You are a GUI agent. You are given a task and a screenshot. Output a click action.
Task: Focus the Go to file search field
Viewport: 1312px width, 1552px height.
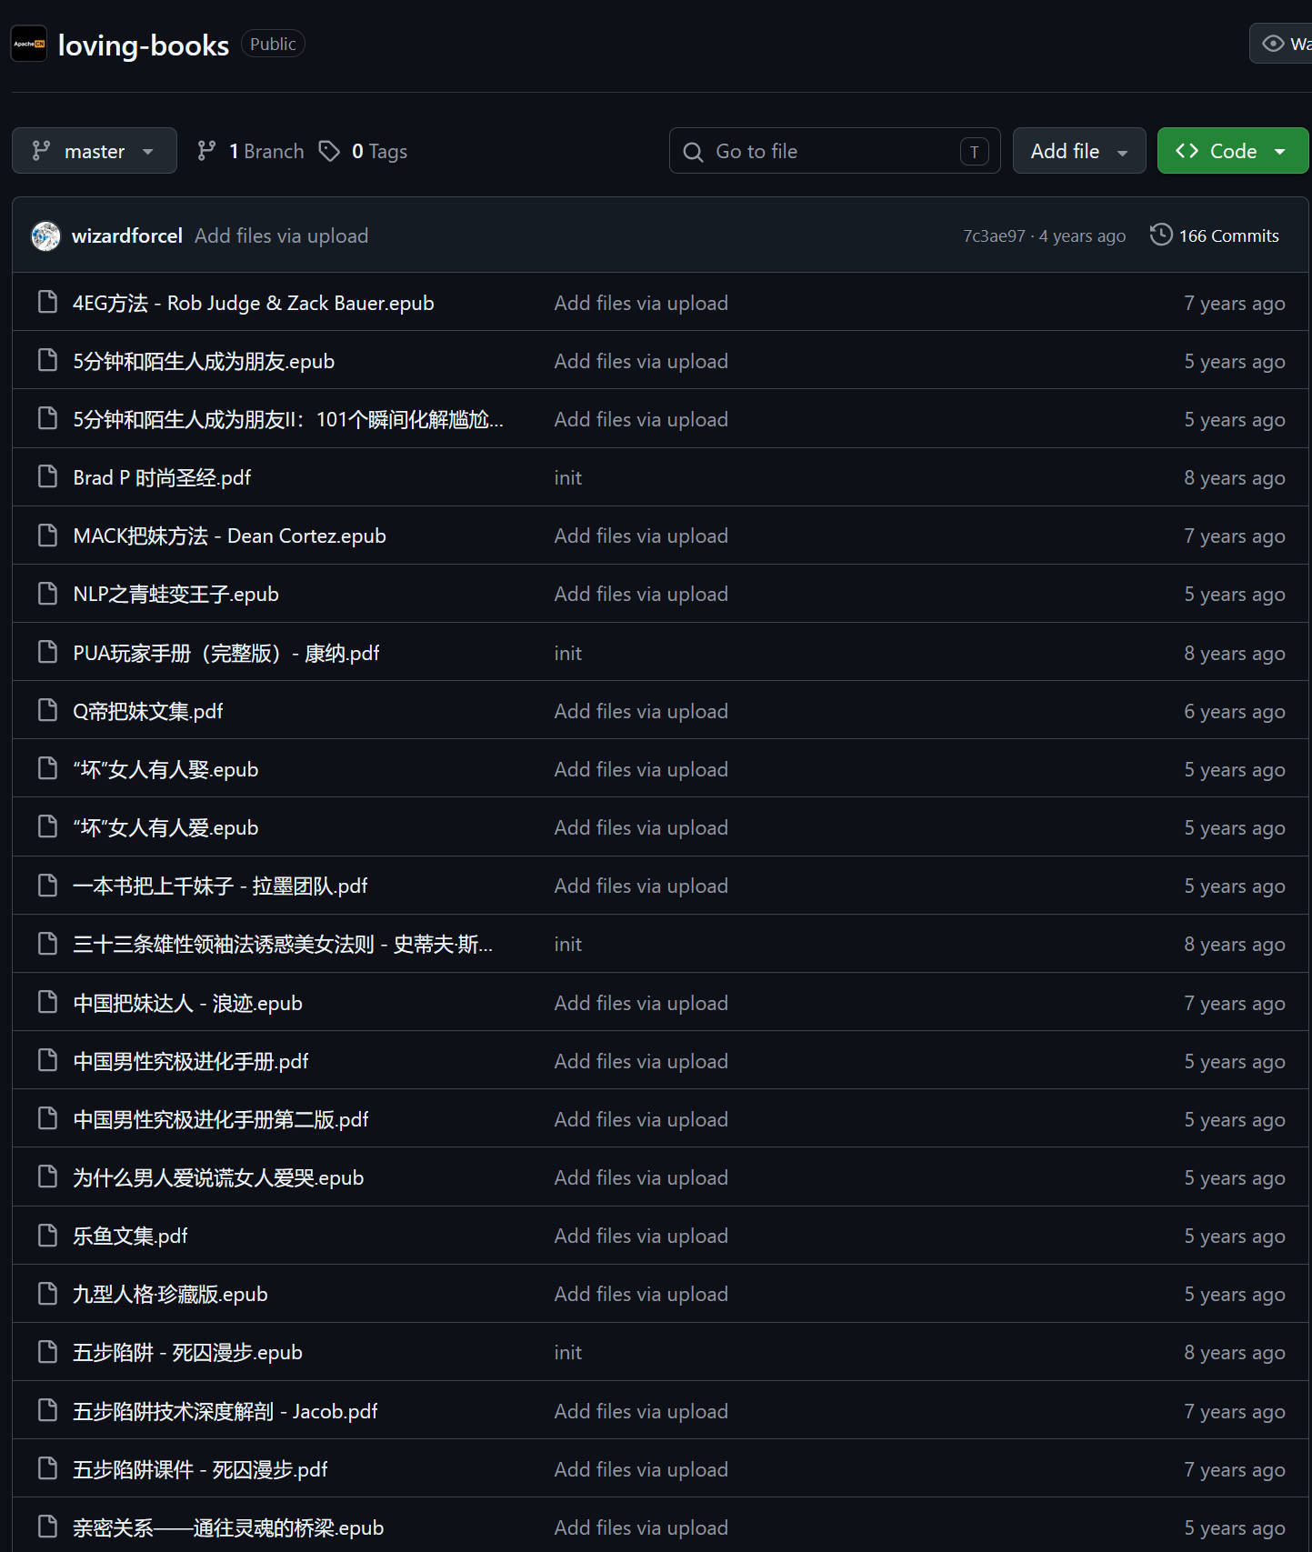[x=835, y=151]
